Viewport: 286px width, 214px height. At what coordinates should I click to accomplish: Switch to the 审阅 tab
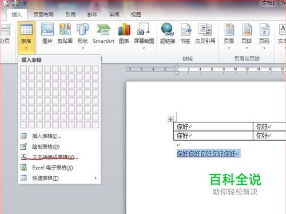pos(114,14)
